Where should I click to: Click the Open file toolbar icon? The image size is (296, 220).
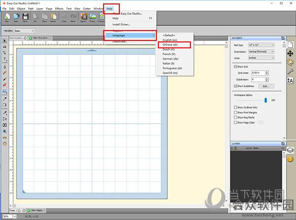tap(16, 17)
